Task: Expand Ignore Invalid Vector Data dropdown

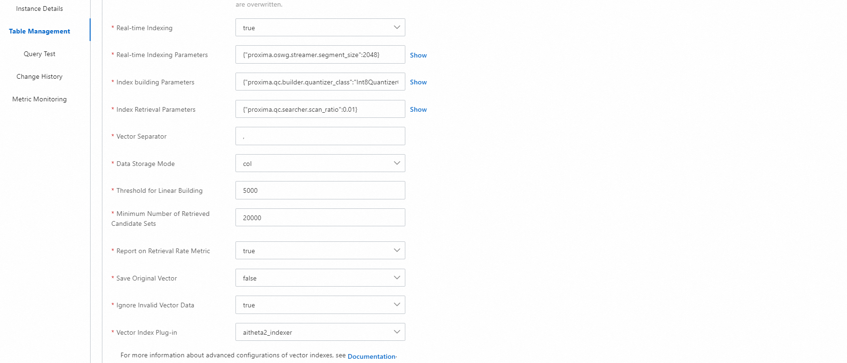Action: (320, 305)
